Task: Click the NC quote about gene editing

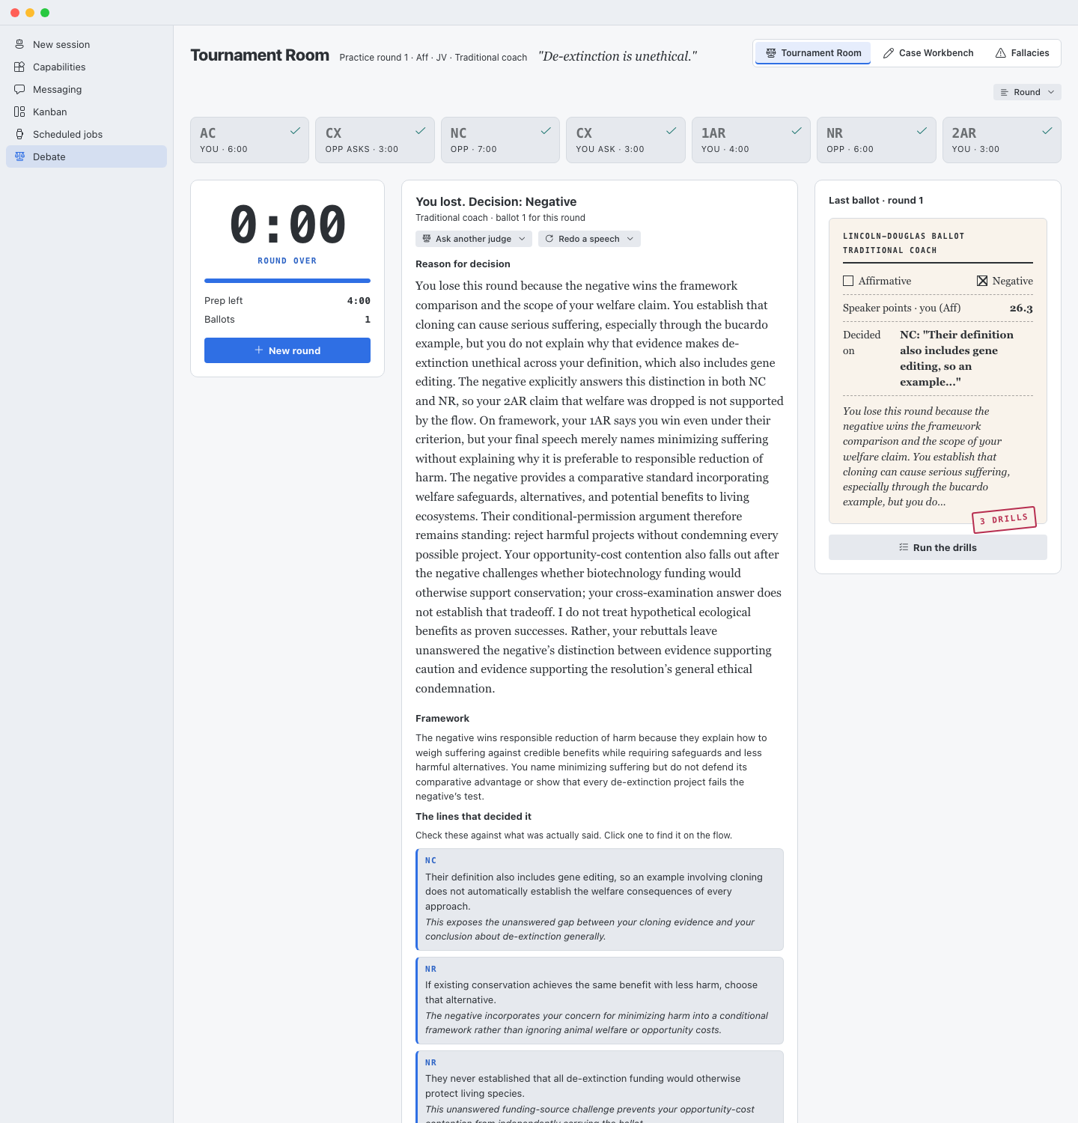Action: (x=600, y=899)
